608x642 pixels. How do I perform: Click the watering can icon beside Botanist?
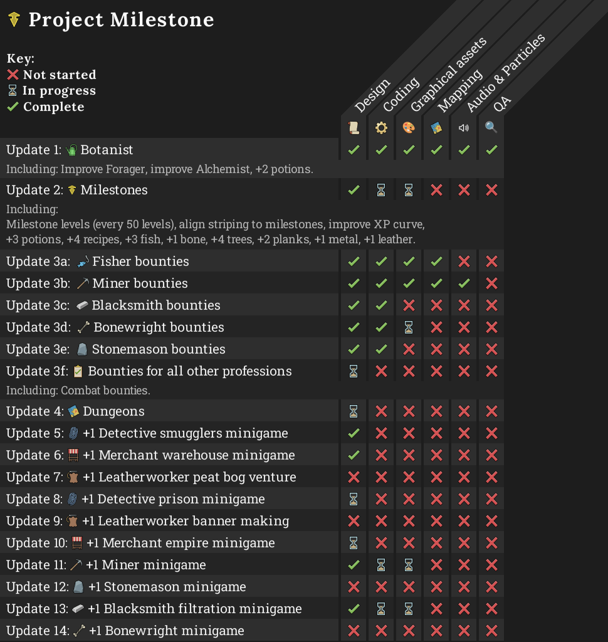pyautogui.click(x=71, y=150)
